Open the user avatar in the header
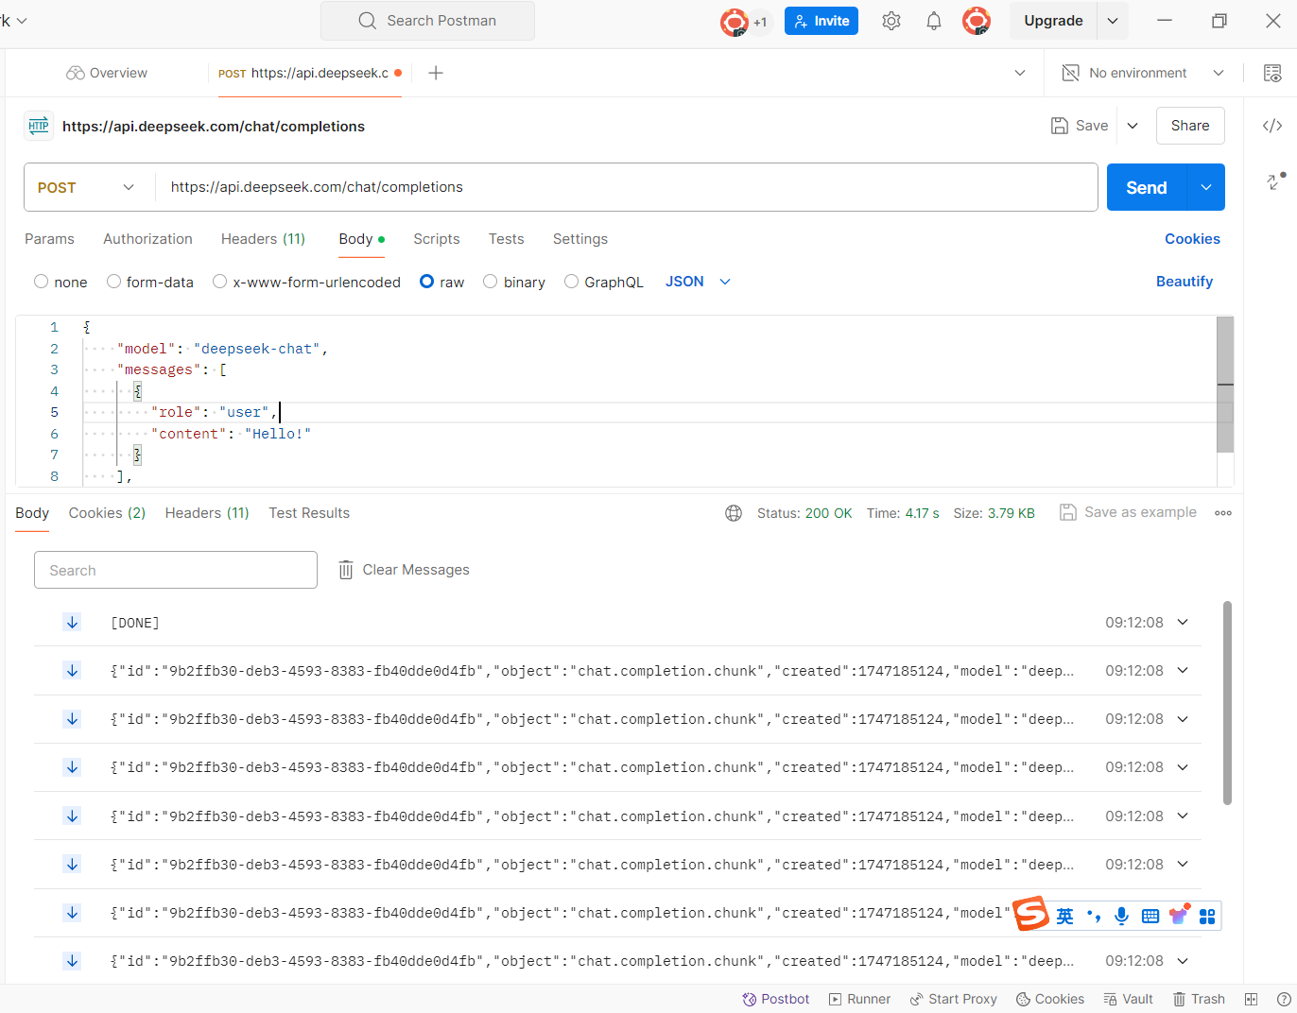The image size is (1297, 1013). 977,21
